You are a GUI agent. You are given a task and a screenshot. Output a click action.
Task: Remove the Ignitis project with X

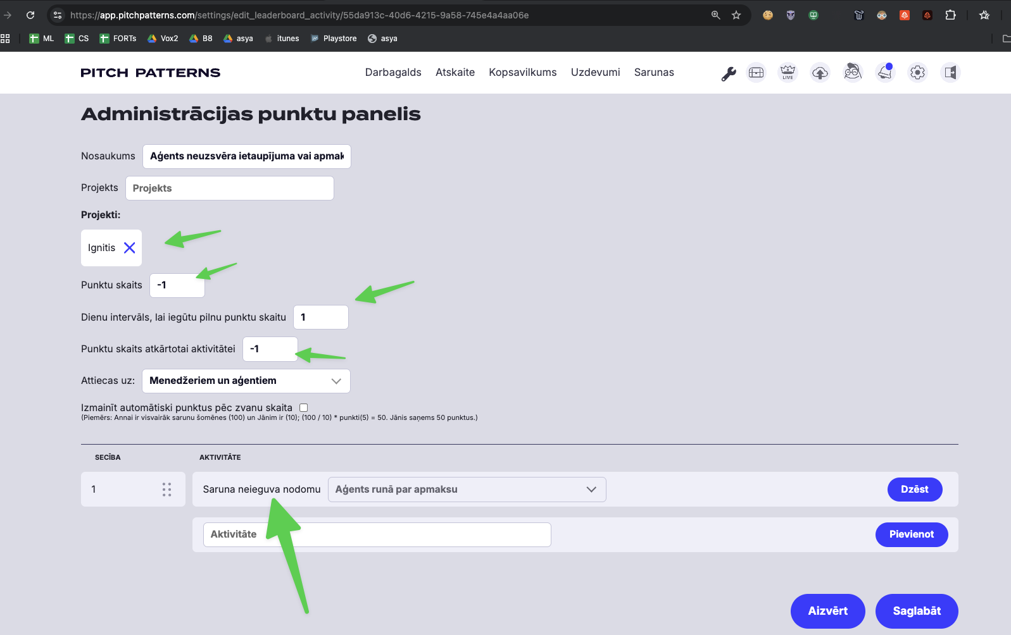click(129, 248)
